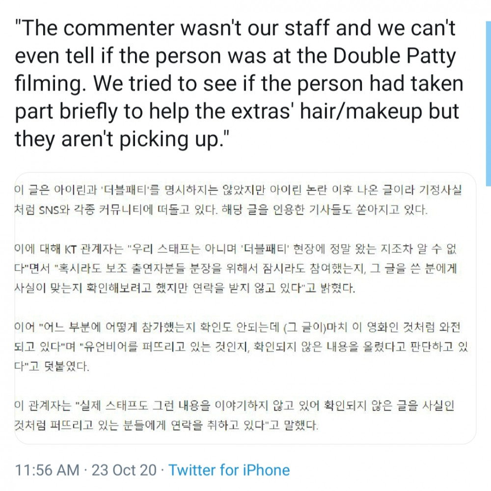
Task: Tap image line ending with 고 밝혔다
Action: tap(185, 288)
